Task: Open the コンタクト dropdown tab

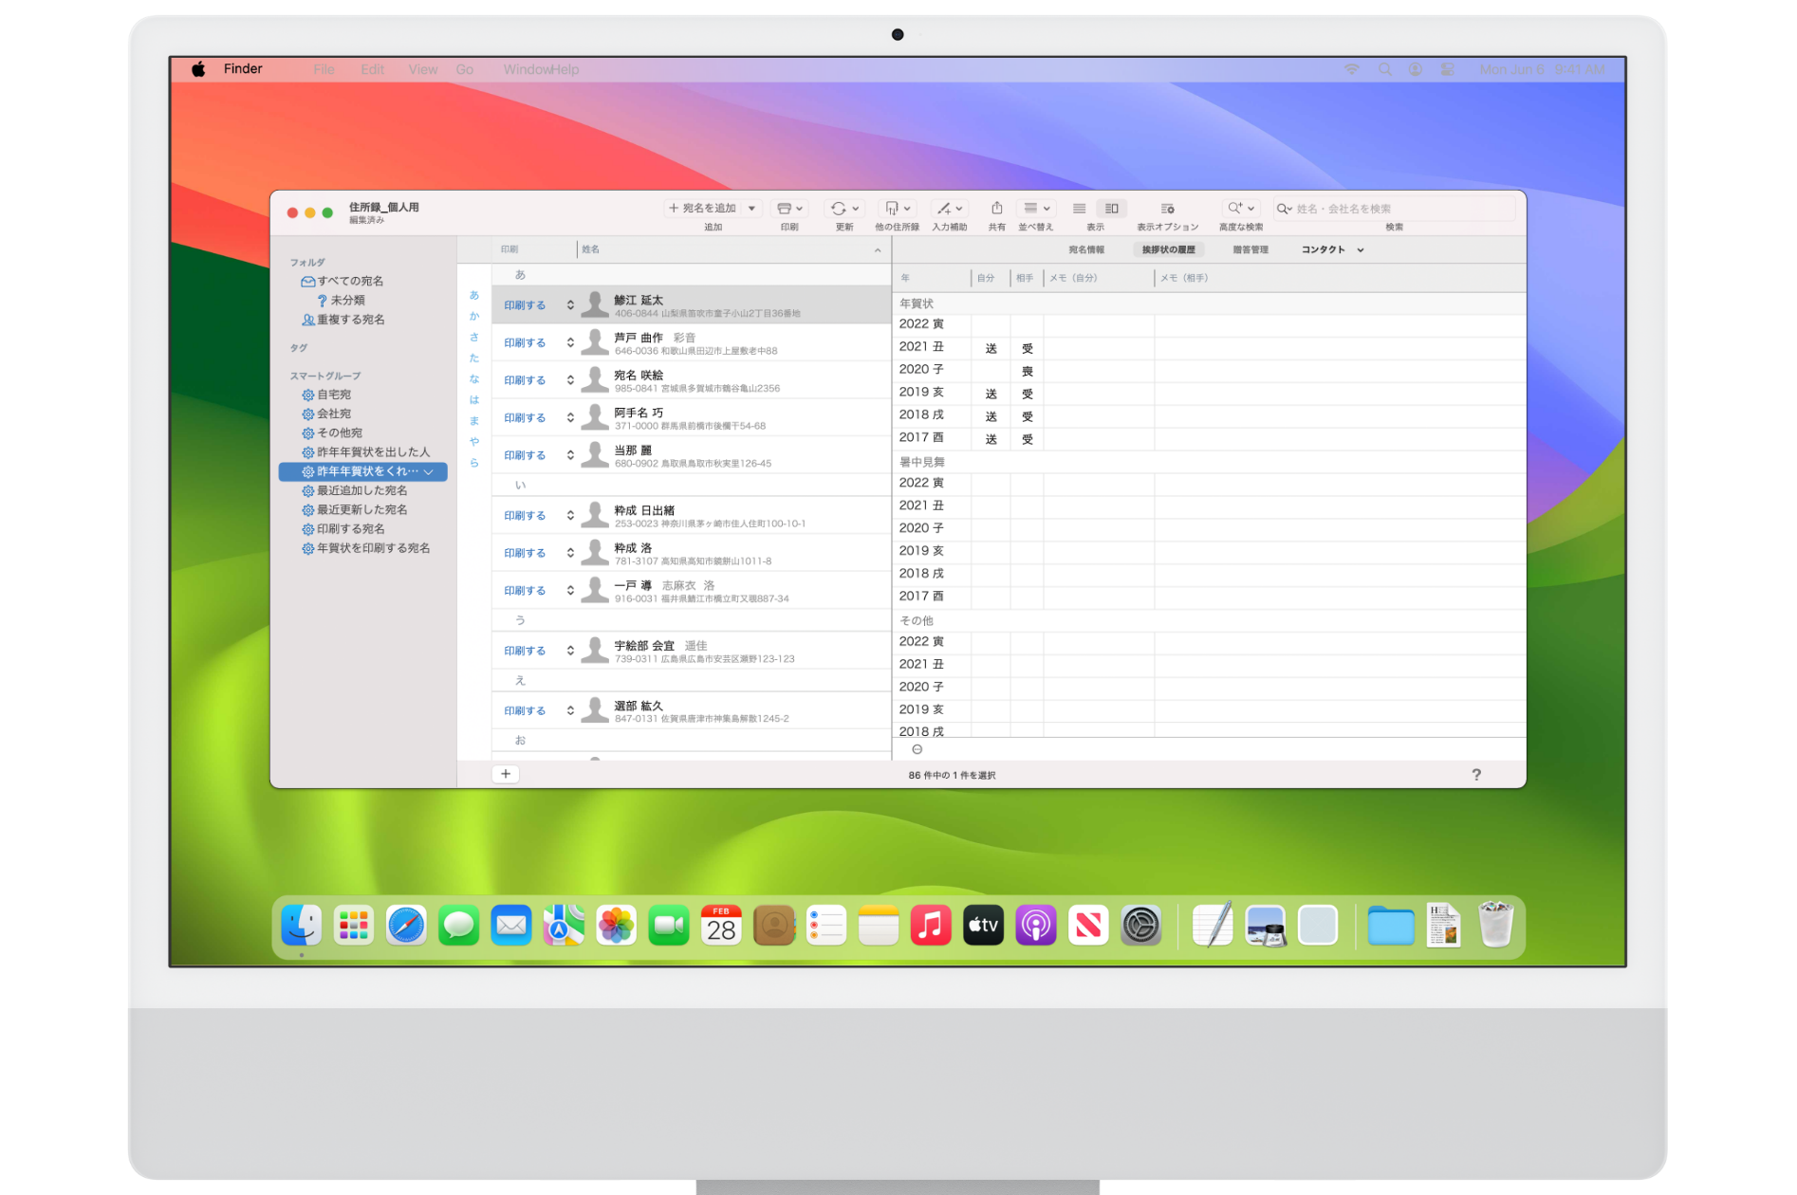Action: 1331,250
